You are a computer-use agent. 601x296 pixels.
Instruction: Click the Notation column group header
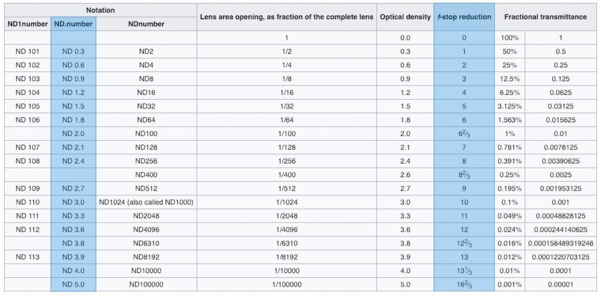click(100, 11)
